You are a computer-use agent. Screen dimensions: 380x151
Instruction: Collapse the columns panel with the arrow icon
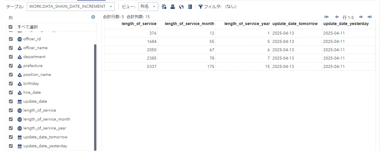[x=93, y=17]
